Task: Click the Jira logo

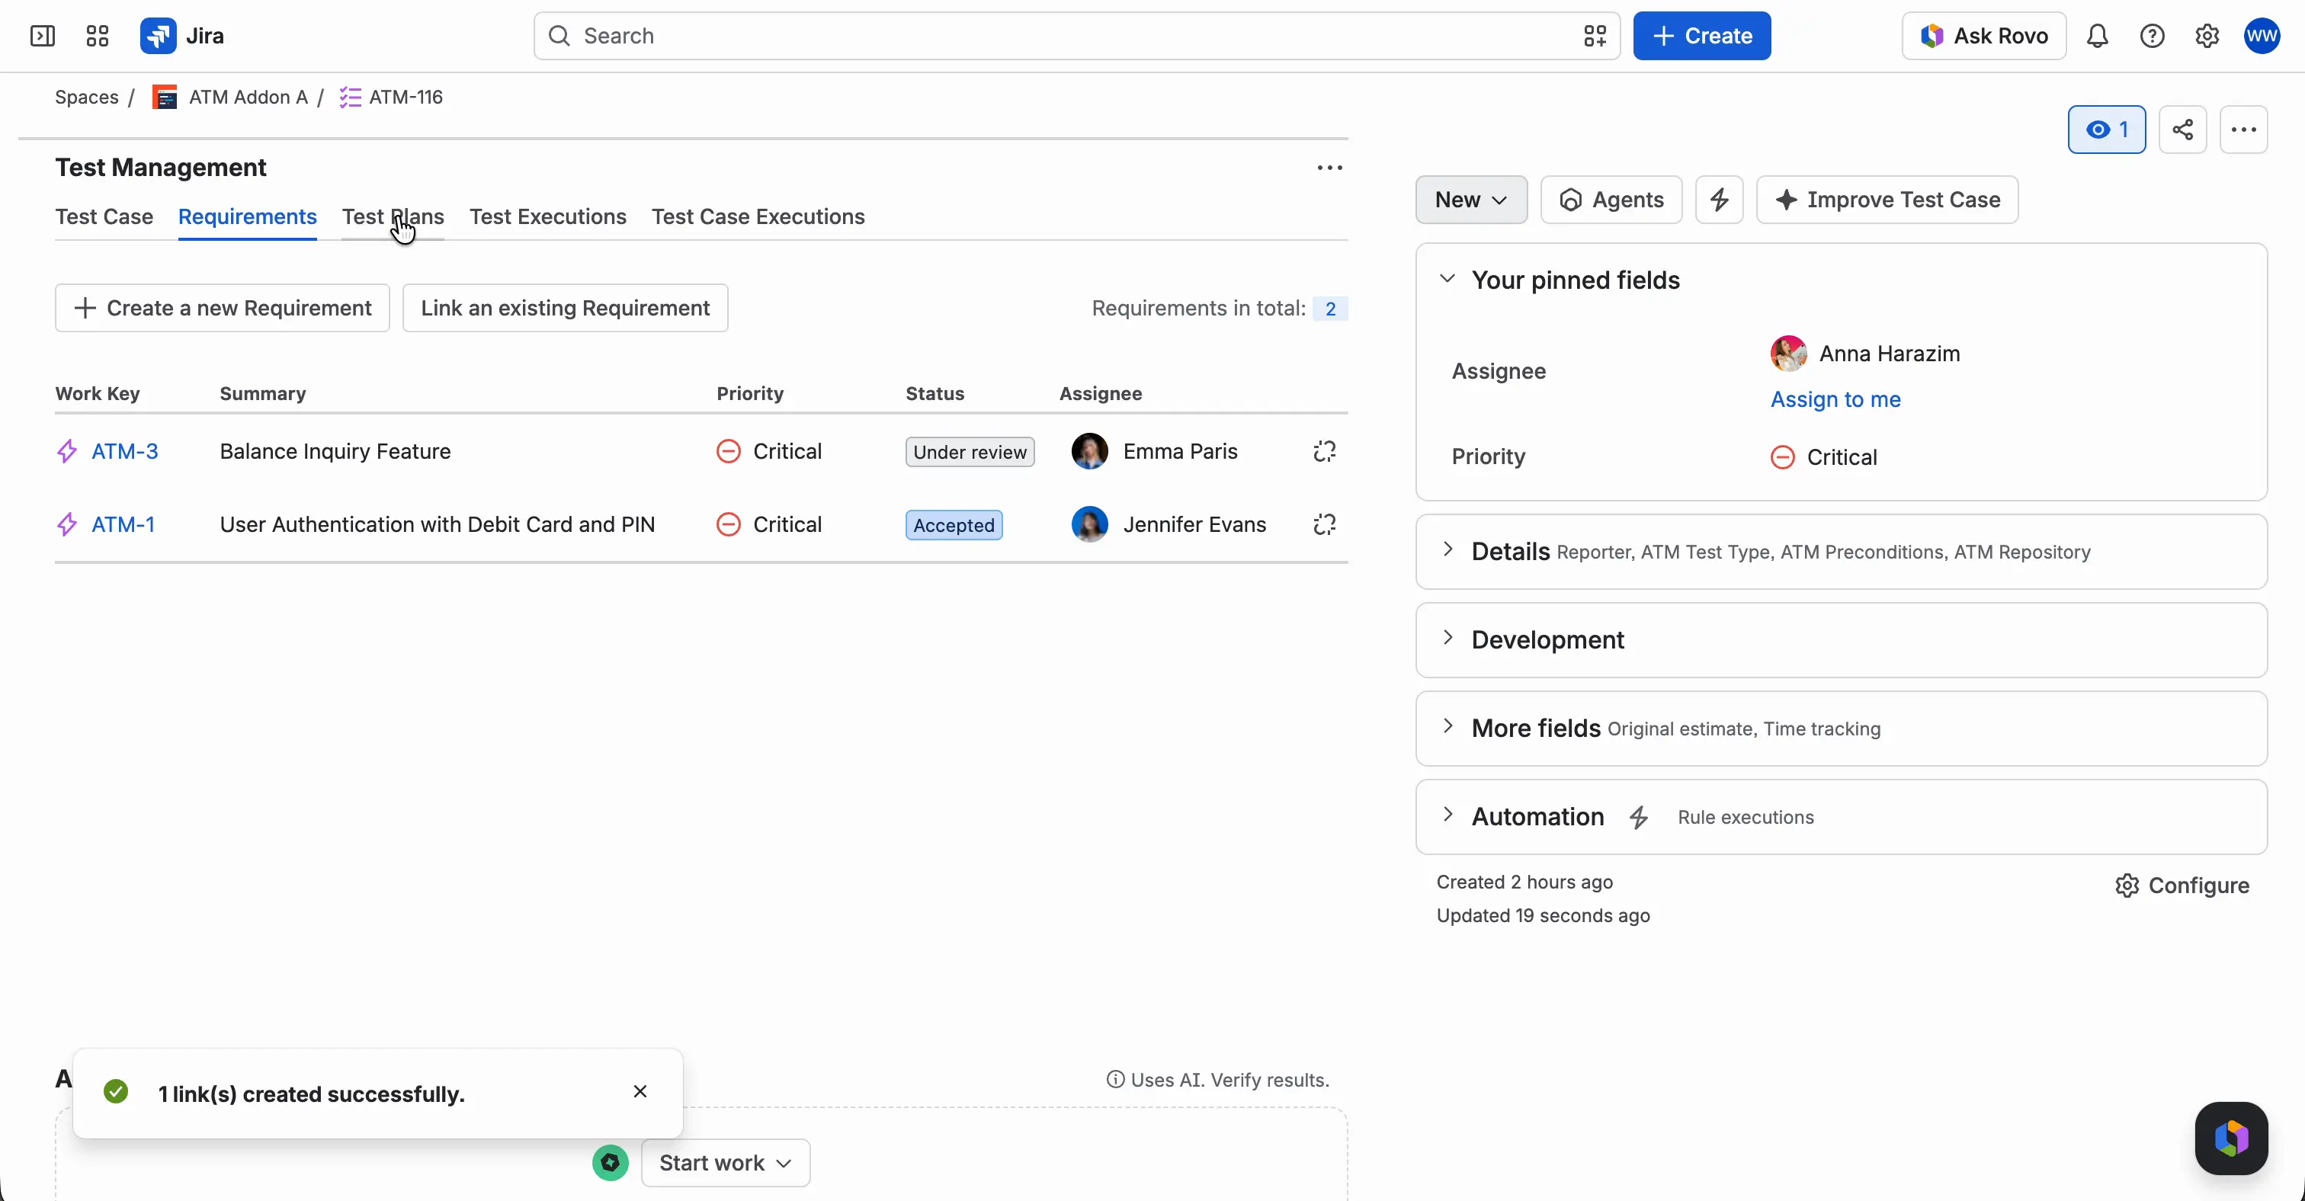Action: pyautogui.click(x=182, y=36)
